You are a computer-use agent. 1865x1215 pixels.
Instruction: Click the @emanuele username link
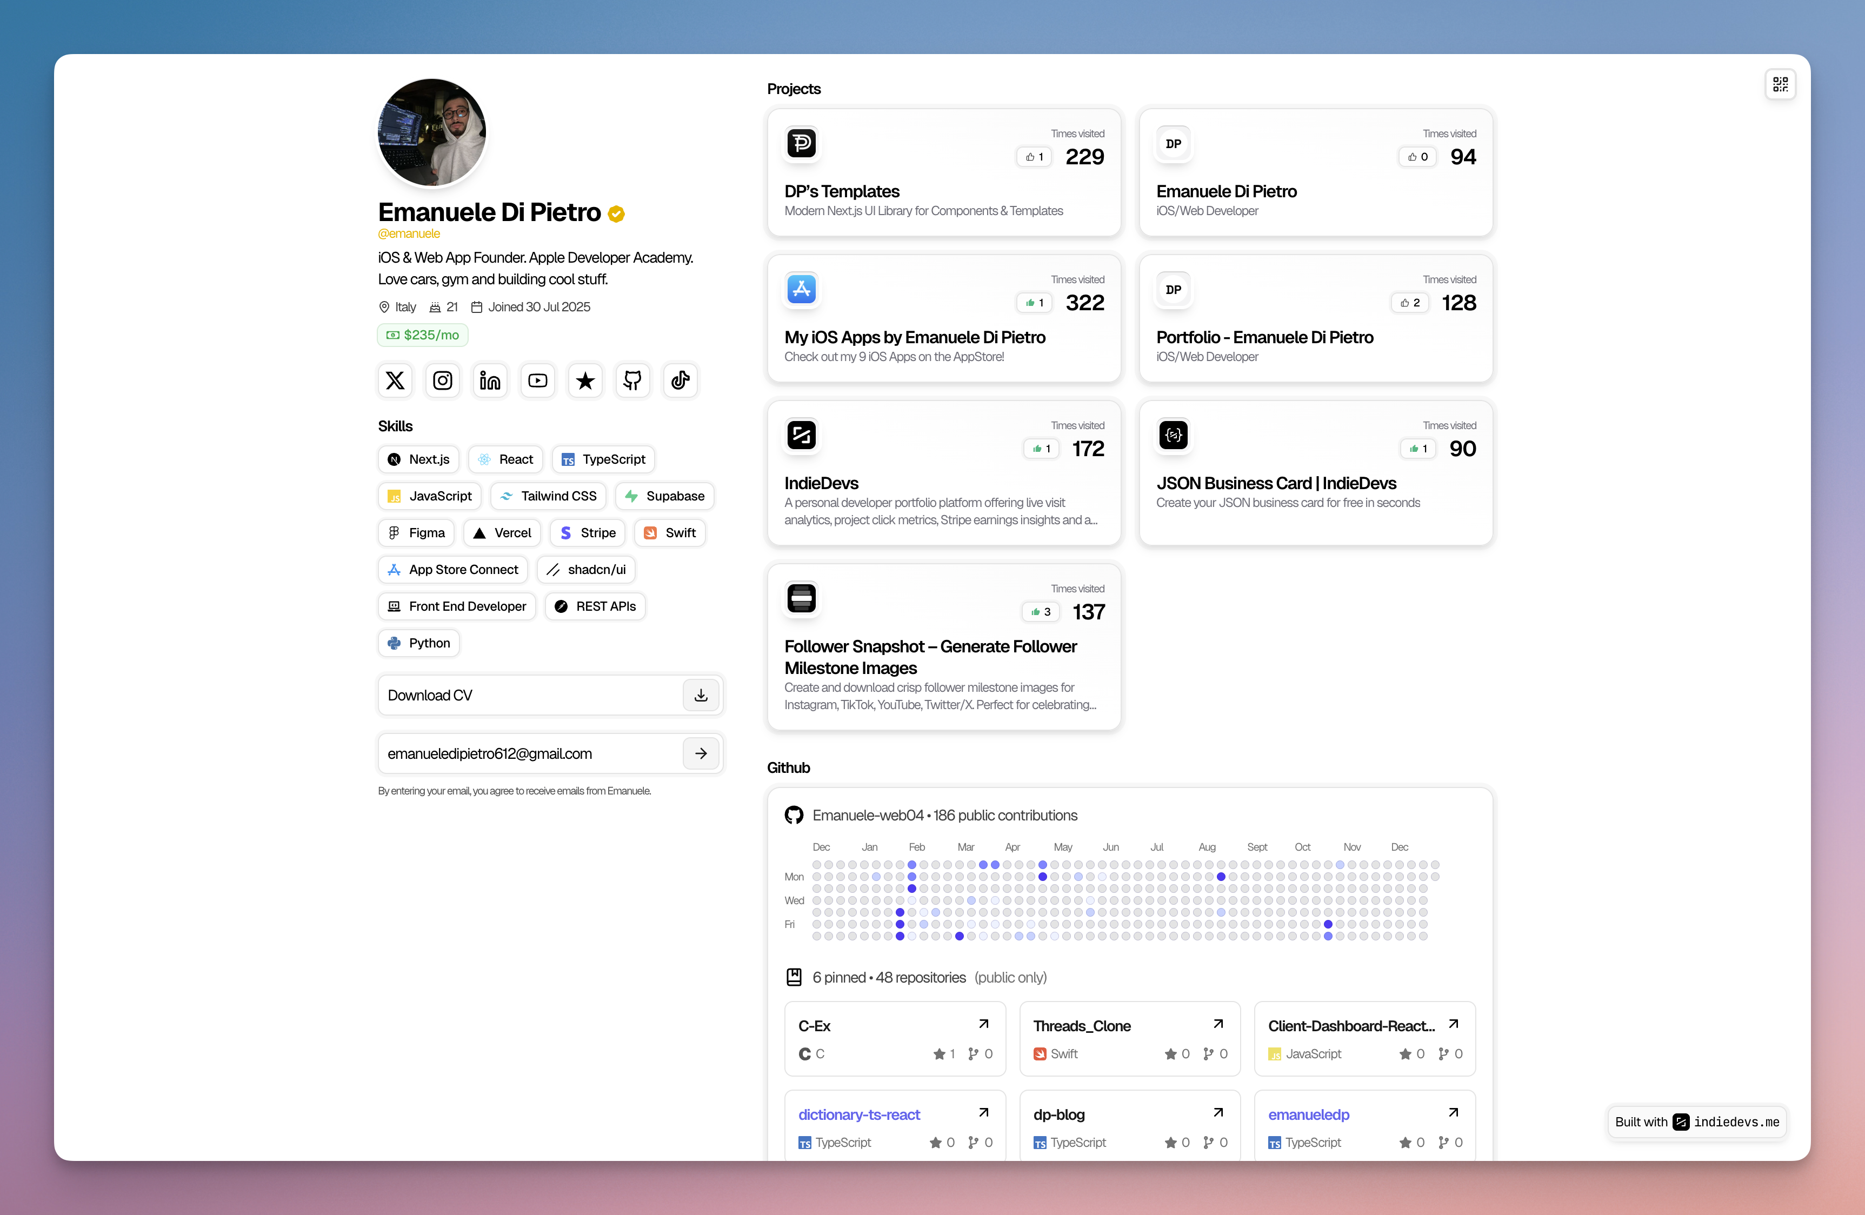click(409, 233)
